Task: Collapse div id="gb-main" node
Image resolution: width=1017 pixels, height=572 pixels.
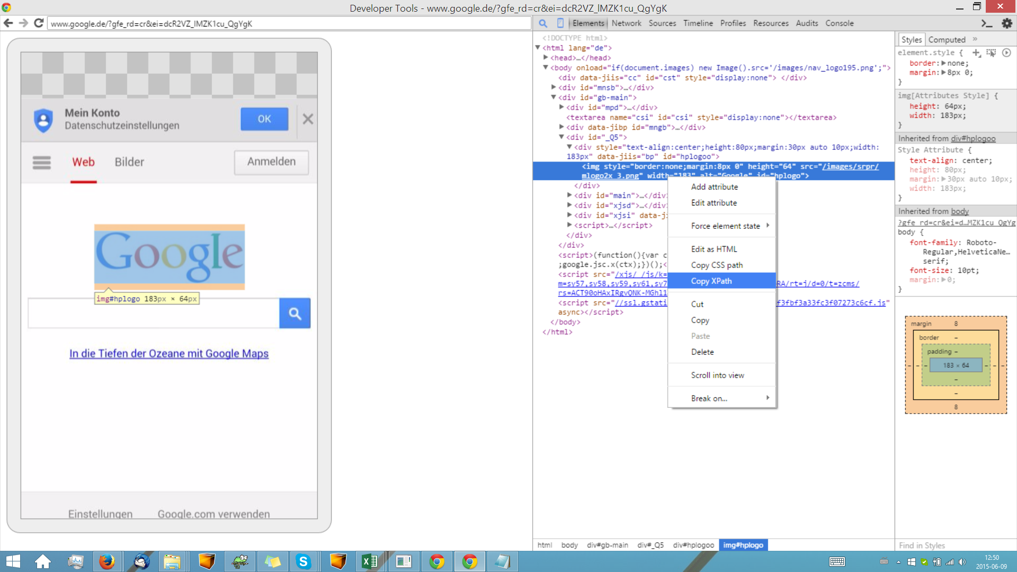Action: pos(554,97)
